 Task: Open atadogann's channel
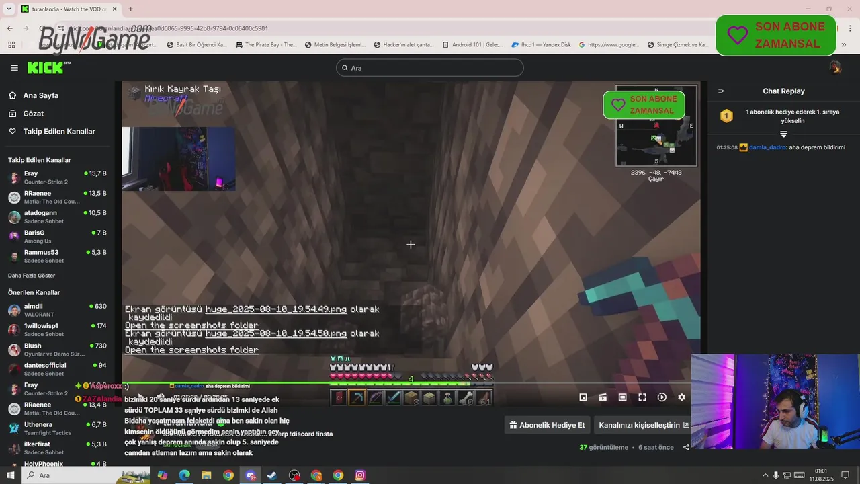point(57,216)
